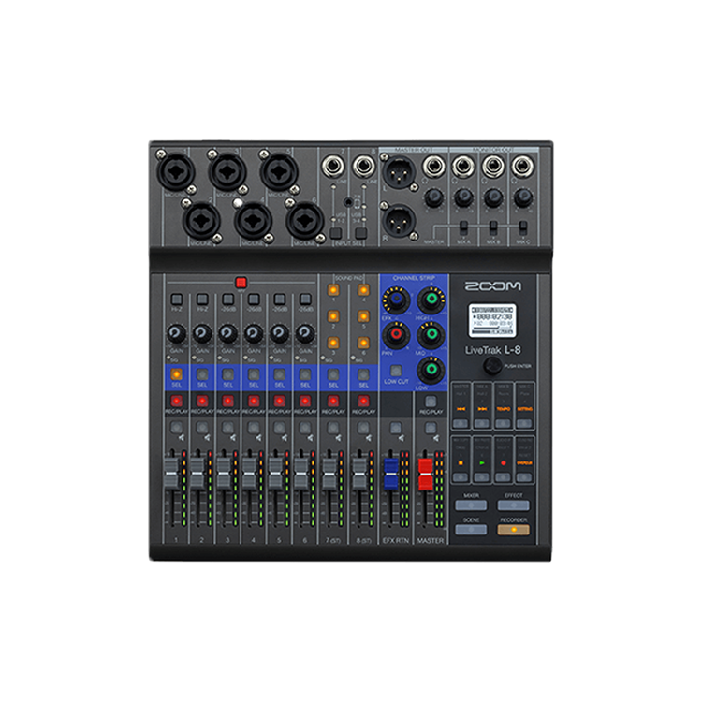Mute channel 1 with its mute button

176,428
